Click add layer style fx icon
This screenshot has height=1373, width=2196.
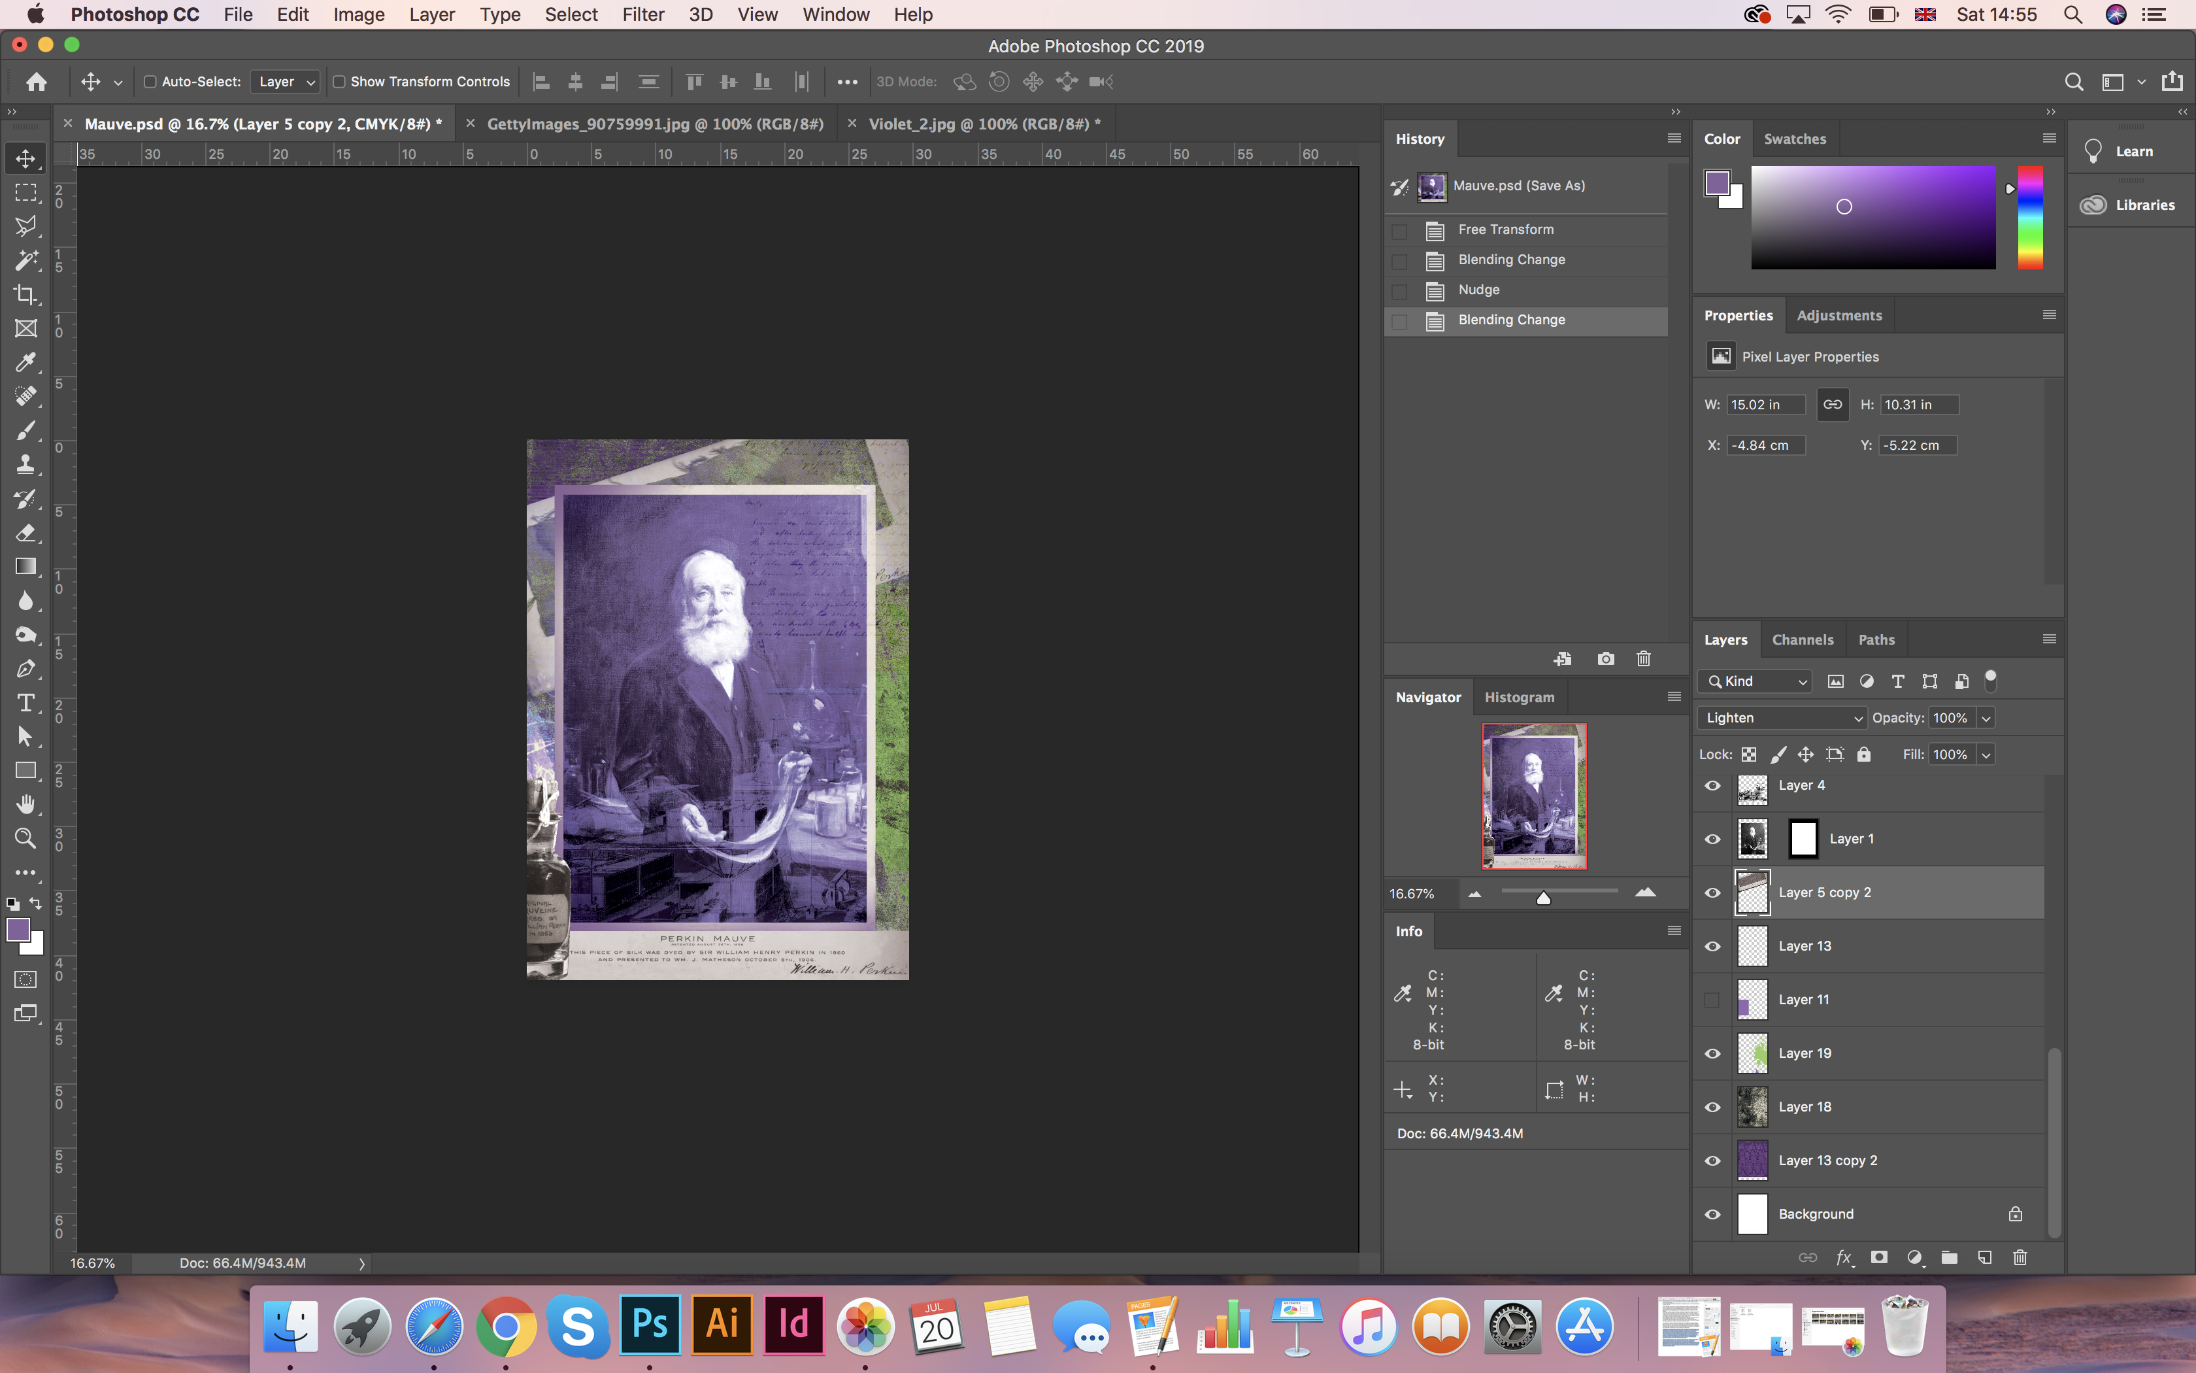click(1843, 1258)
